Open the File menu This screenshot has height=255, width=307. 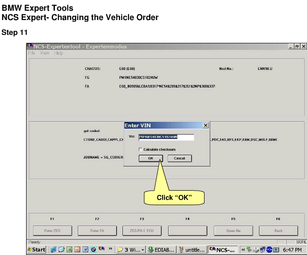tap(32, 53)
